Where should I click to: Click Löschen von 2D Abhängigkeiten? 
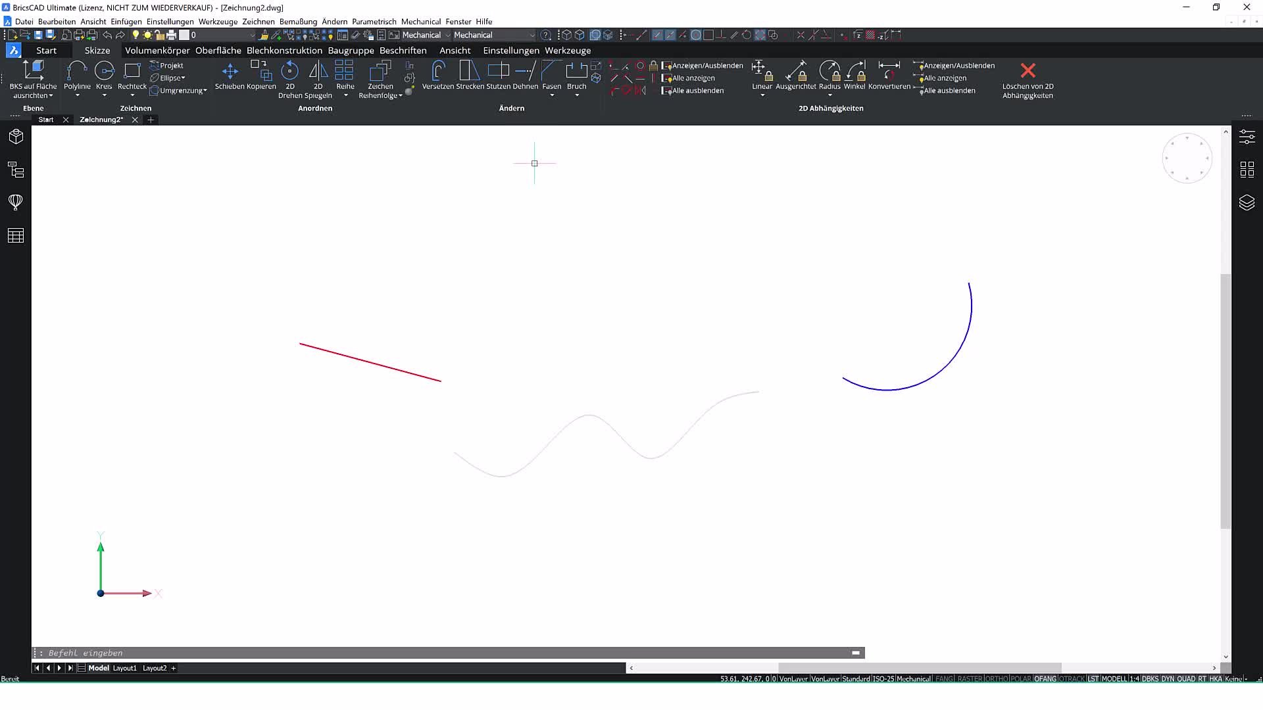pos(1028,80)
